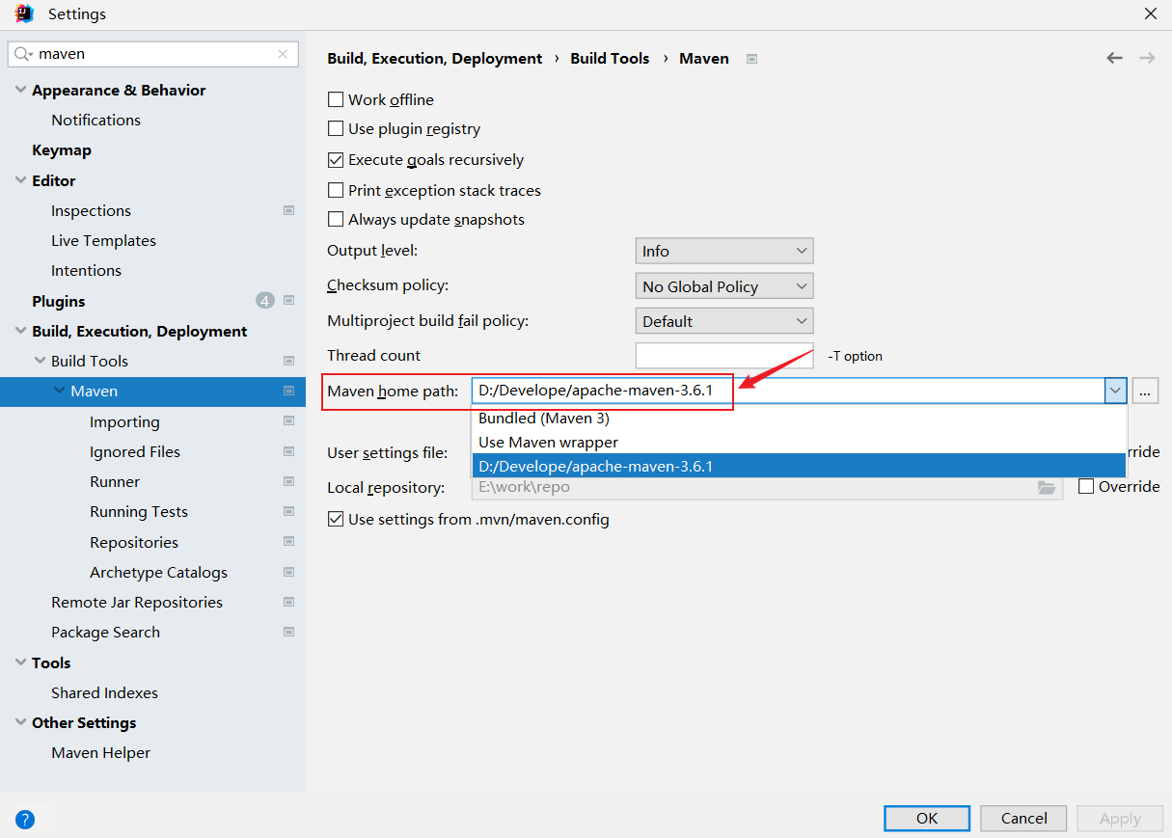Viewport: 1172px width, 838px height.
Task: Enable Work offline checkbox
Action: tap(336, 99)
